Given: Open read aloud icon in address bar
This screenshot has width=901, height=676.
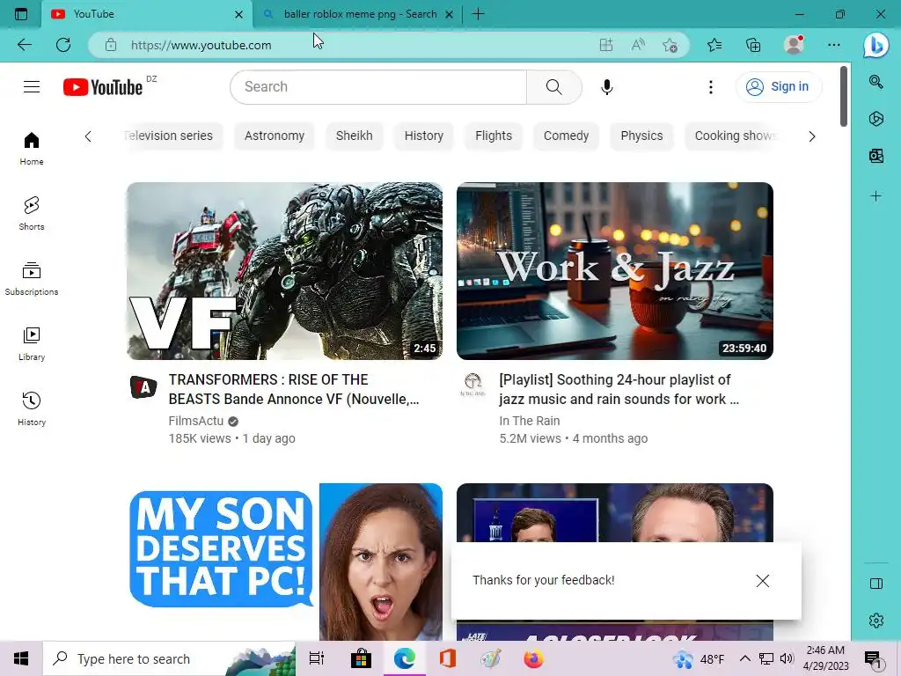Looking at the screenshot, I should point(638,45).
